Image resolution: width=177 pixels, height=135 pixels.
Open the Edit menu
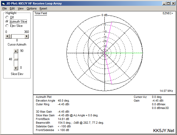12,9
